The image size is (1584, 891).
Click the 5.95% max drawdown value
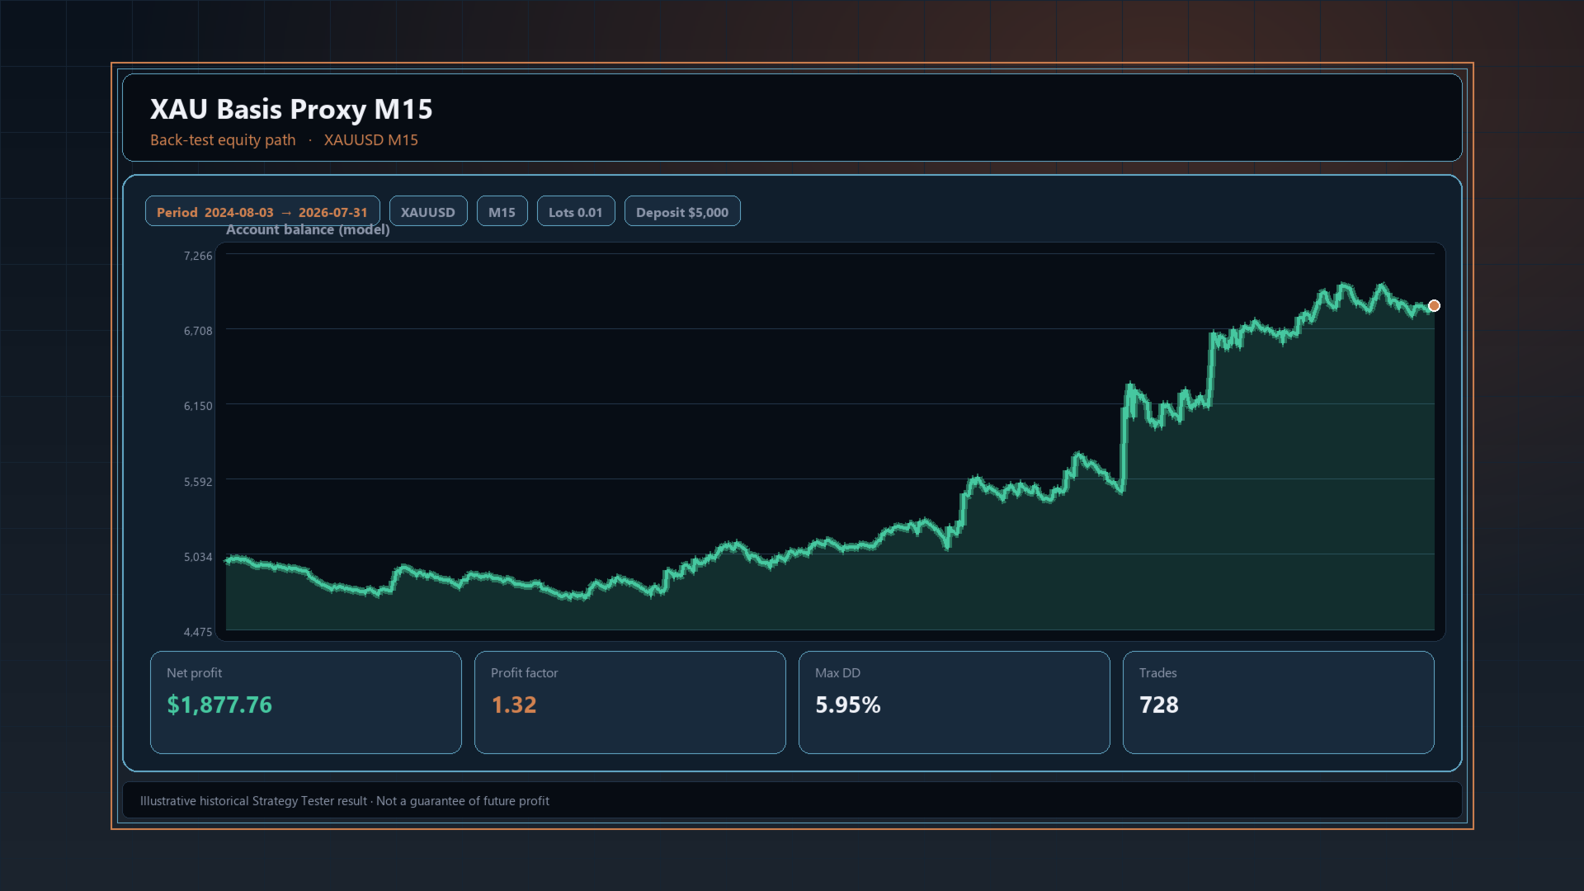click(x=848, y=705)
